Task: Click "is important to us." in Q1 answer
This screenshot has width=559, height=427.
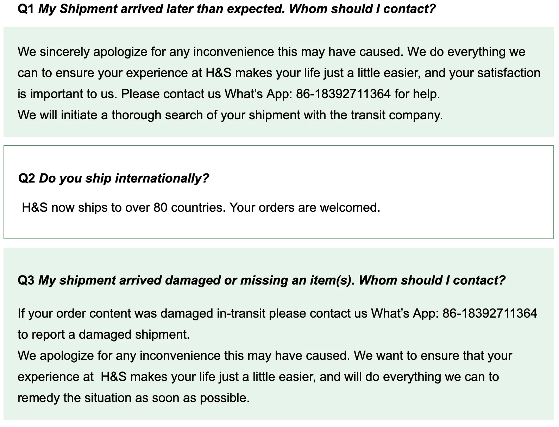Action: click(x=67, y=94)
